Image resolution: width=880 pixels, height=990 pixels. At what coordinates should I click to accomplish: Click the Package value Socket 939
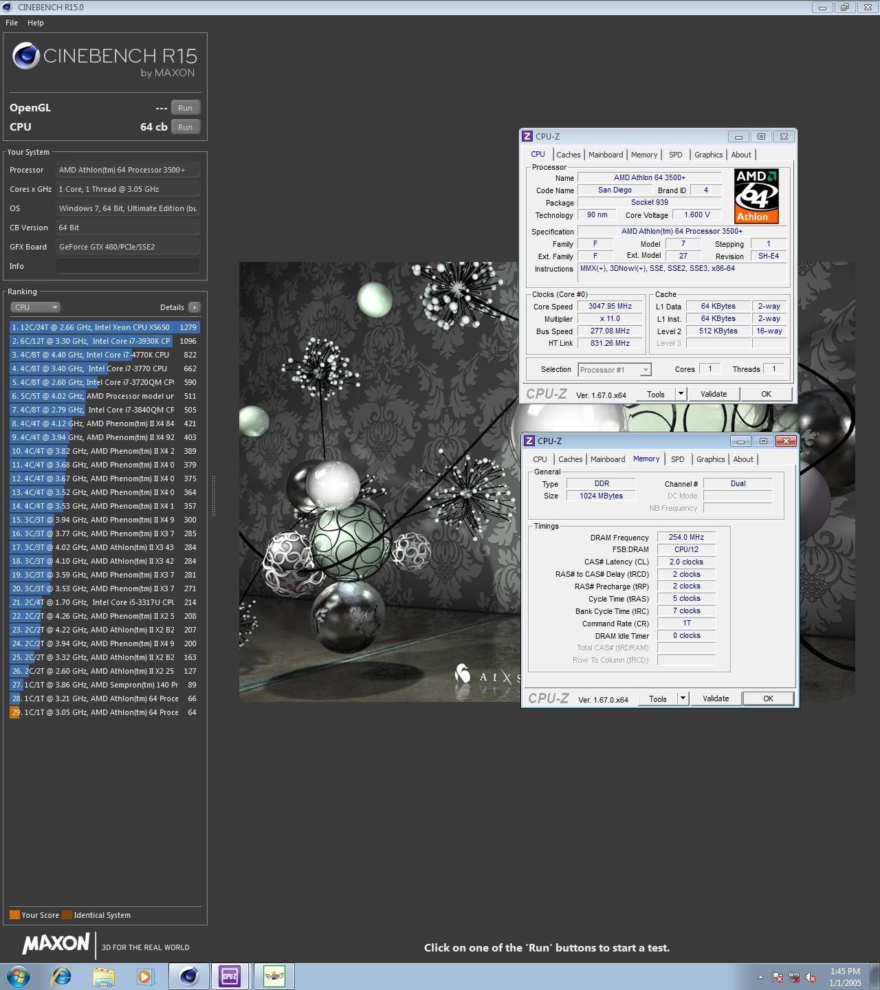[x=649, y=203]
